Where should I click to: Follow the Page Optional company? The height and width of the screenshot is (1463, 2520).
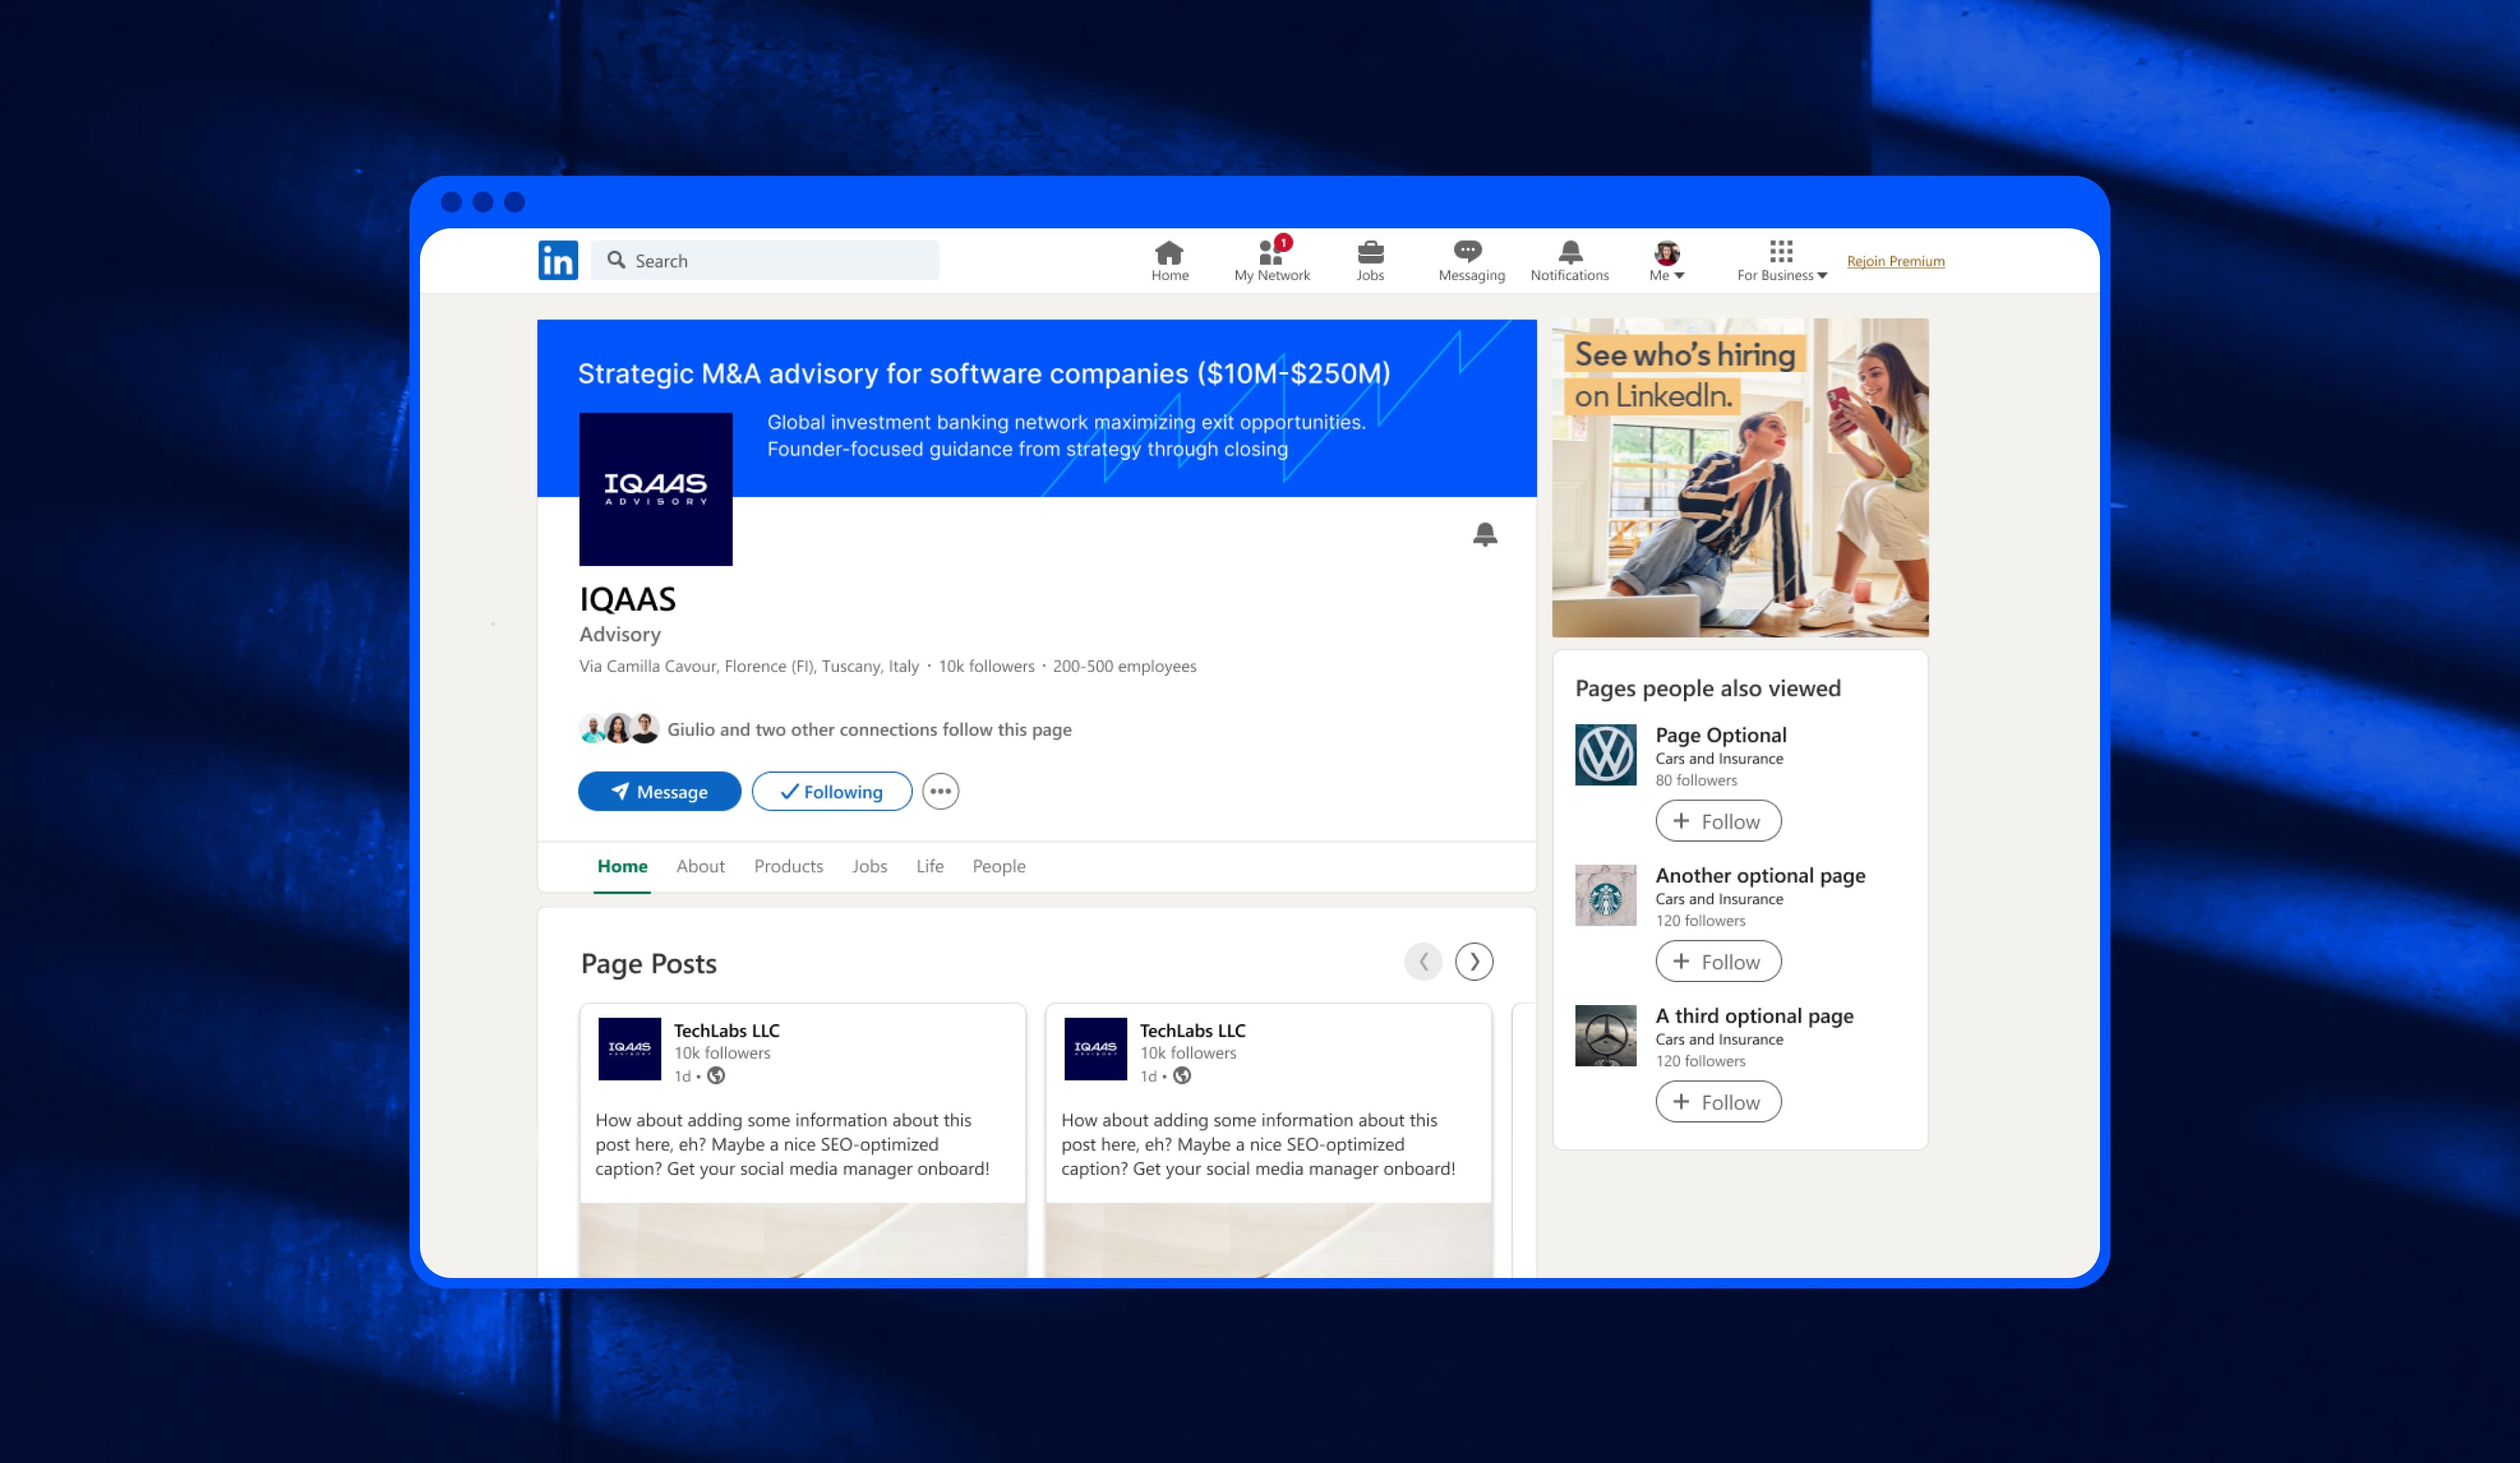[x=1718, y=821]
